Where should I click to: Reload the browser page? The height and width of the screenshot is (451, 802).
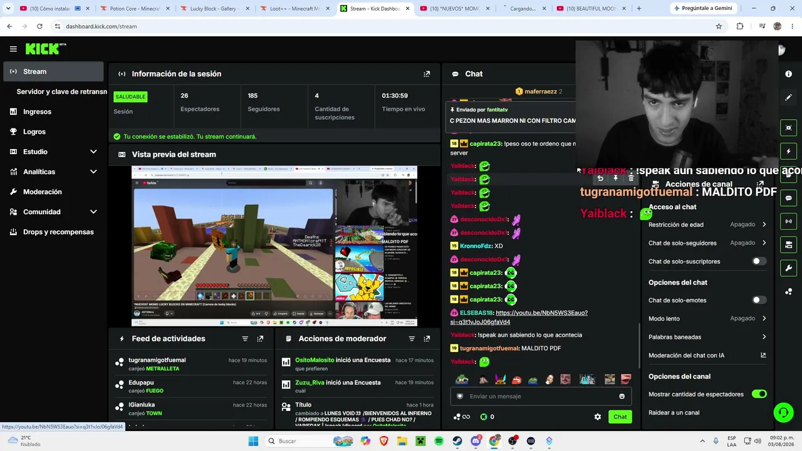coord(39,26)
